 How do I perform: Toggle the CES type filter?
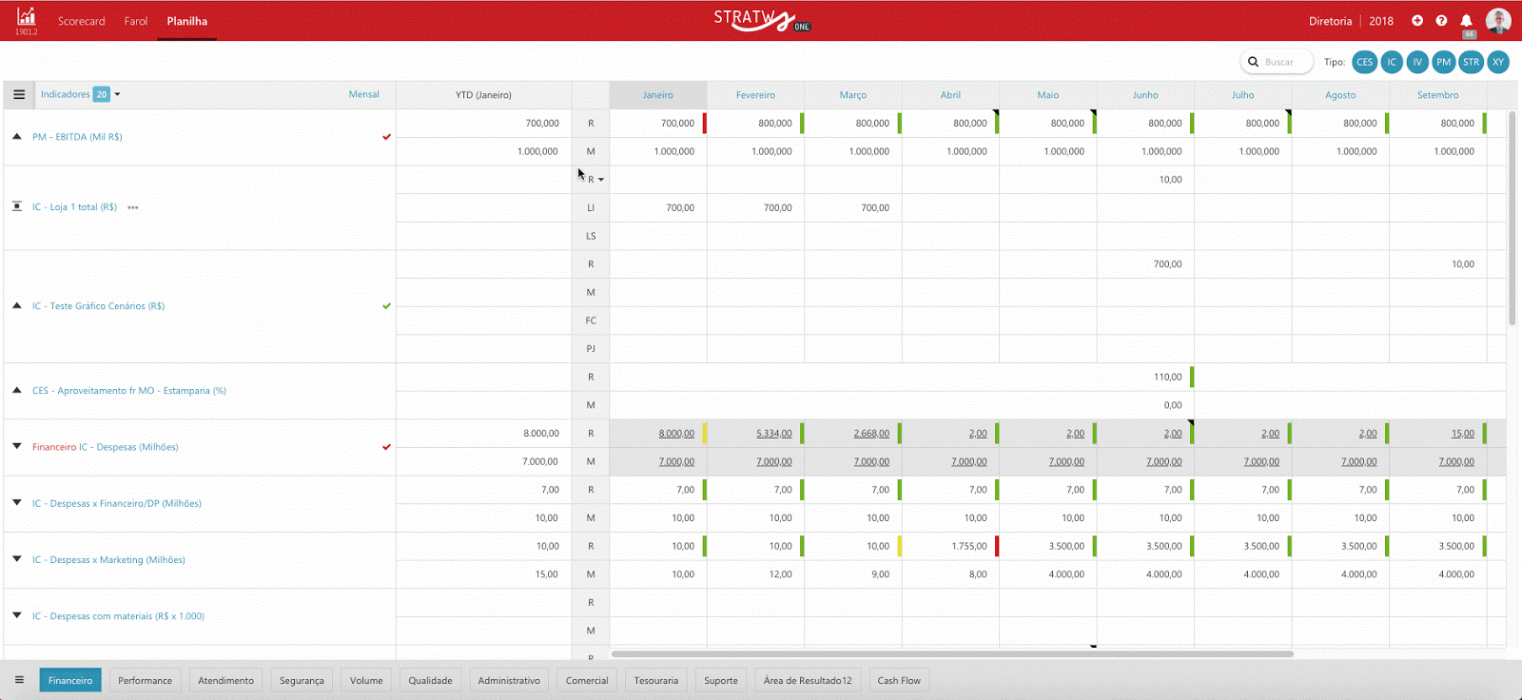coord(1364,62)
